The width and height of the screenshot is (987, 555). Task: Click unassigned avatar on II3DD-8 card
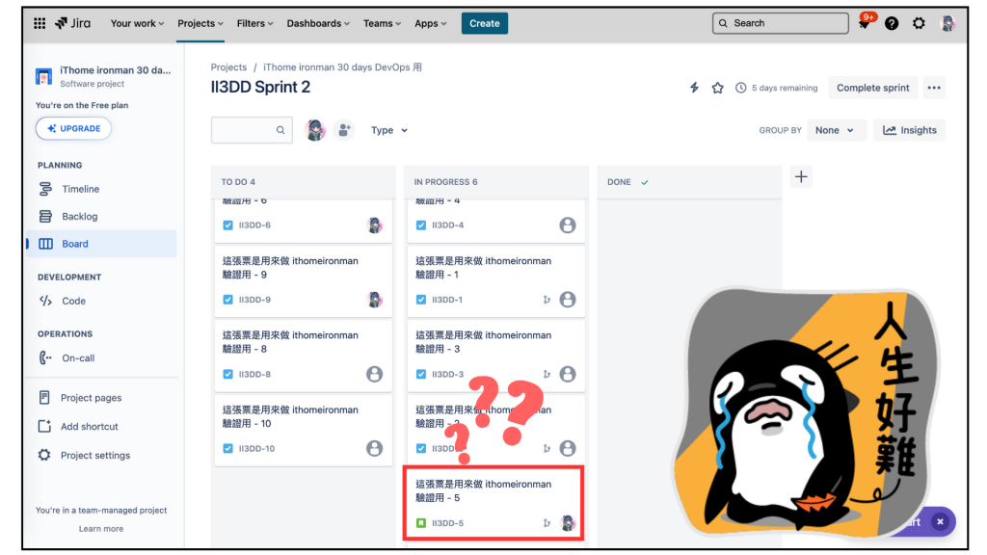[375, 374]
